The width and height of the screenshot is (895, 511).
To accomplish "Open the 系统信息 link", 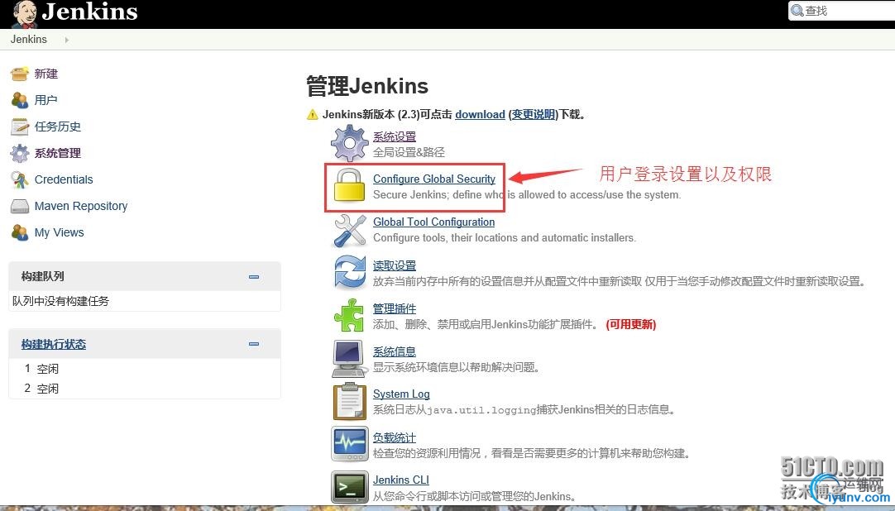I will 395,352.
